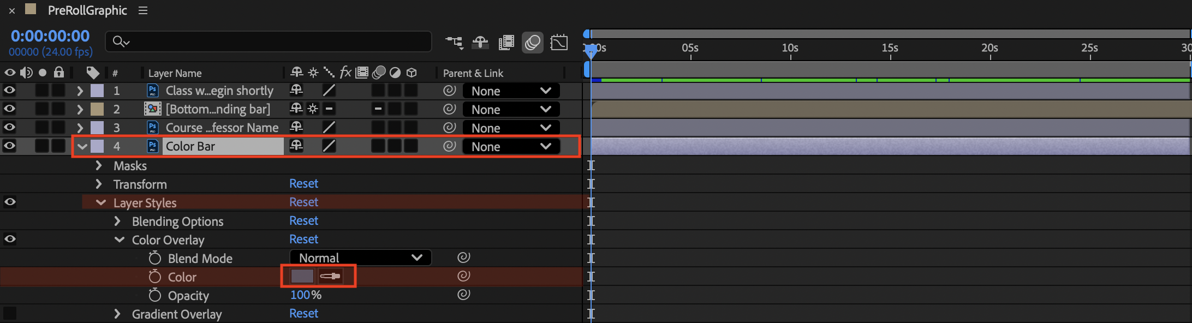The width and height of the screenshot is (1192, 323).
Task: Toggle the Shy layers hide switch
Action: (x=480, y=43)
